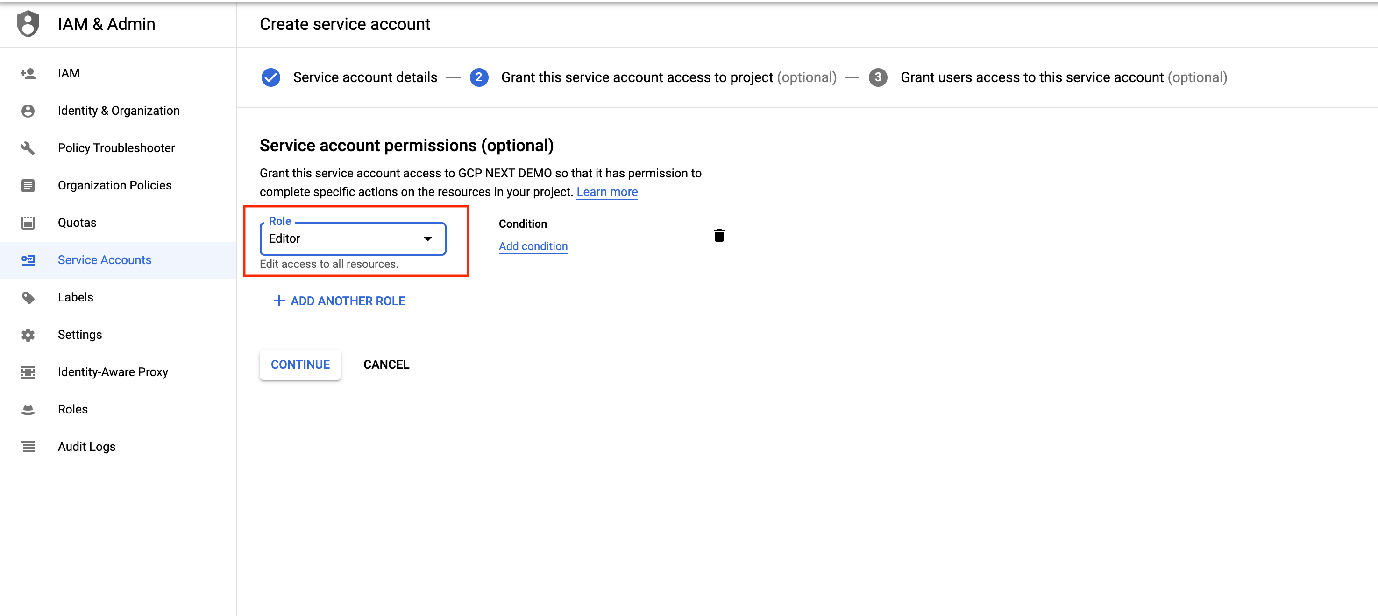
Task: Click the Policy Troubleshooter wrench icon
Action: (28, 148)
